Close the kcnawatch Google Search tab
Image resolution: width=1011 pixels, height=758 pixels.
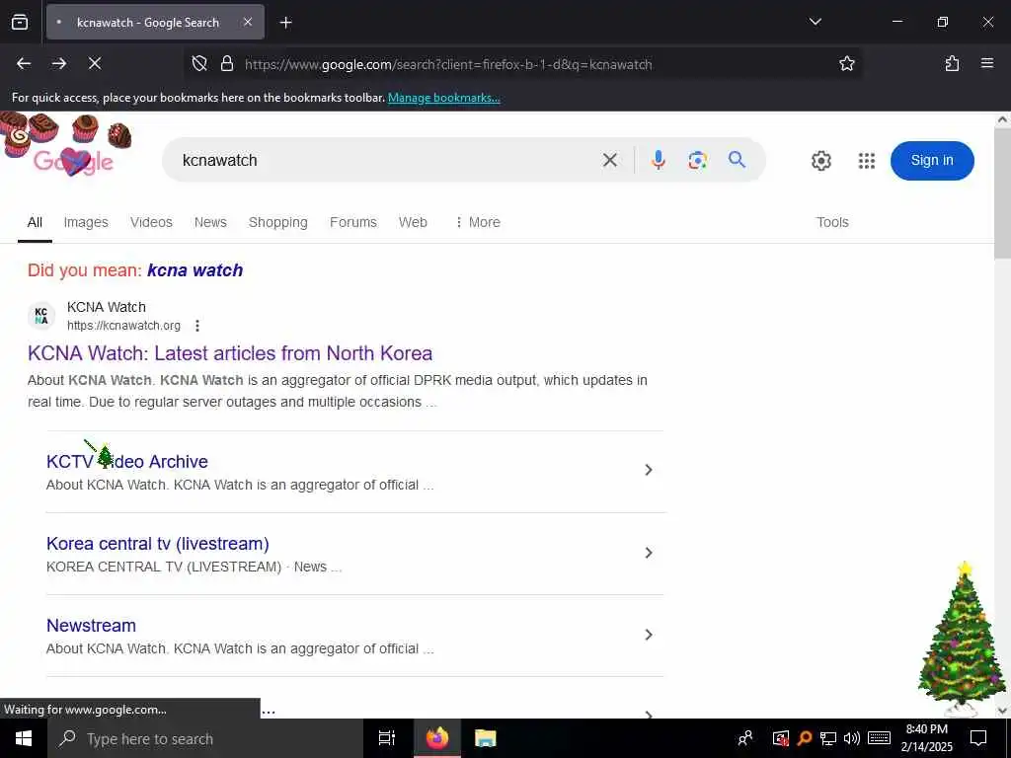[x=248, y=22]
